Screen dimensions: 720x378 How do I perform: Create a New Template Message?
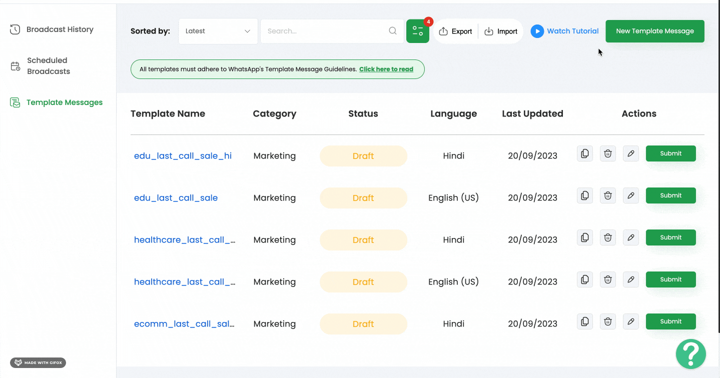coord(655,31)
